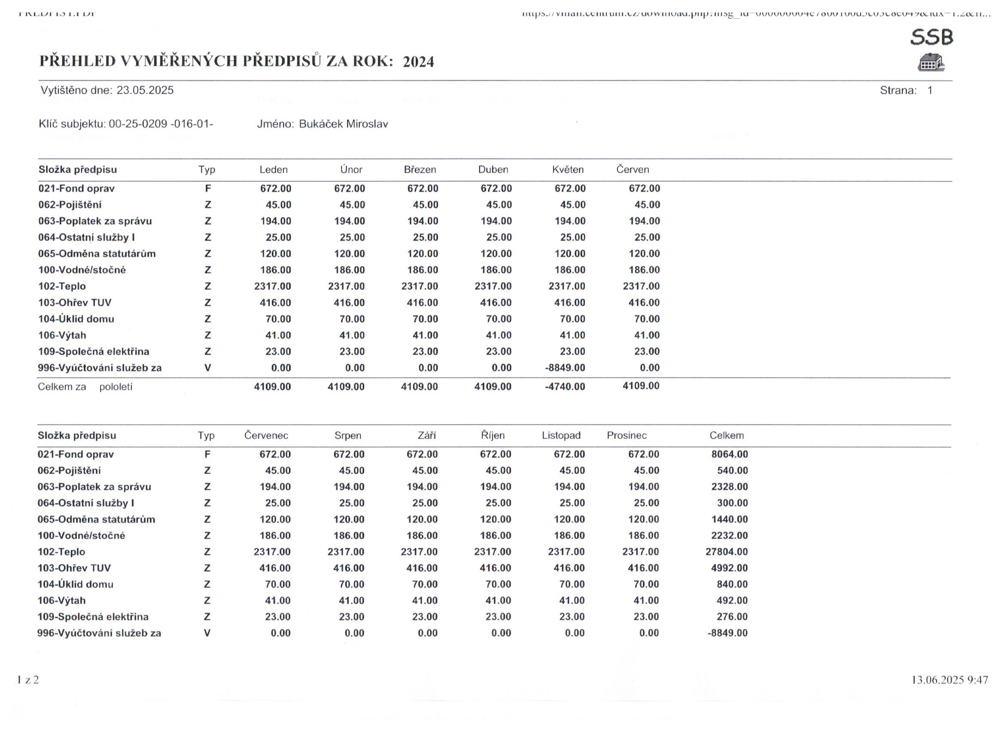
Task: Click the Červenec column header
Action: 266,435
